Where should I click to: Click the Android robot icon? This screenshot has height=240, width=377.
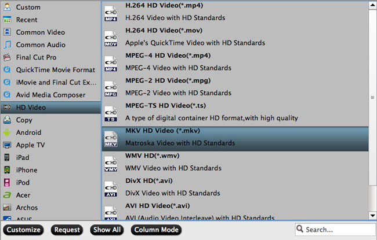pyautogui.click(x=7, y=132)
